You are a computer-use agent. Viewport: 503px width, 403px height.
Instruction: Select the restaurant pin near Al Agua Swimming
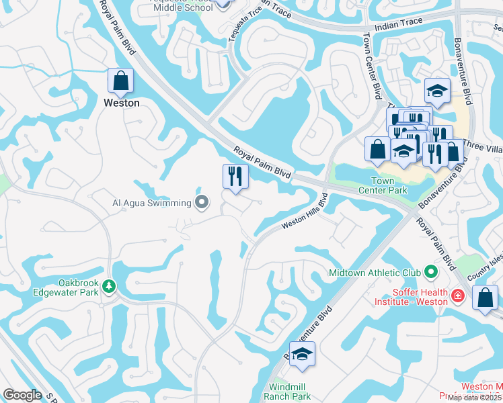pyautogui.click(x=236, y=179)
